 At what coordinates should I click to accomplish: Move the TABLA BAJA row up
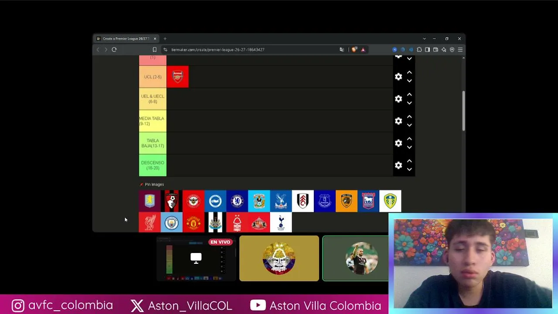(x=409, y=139)
